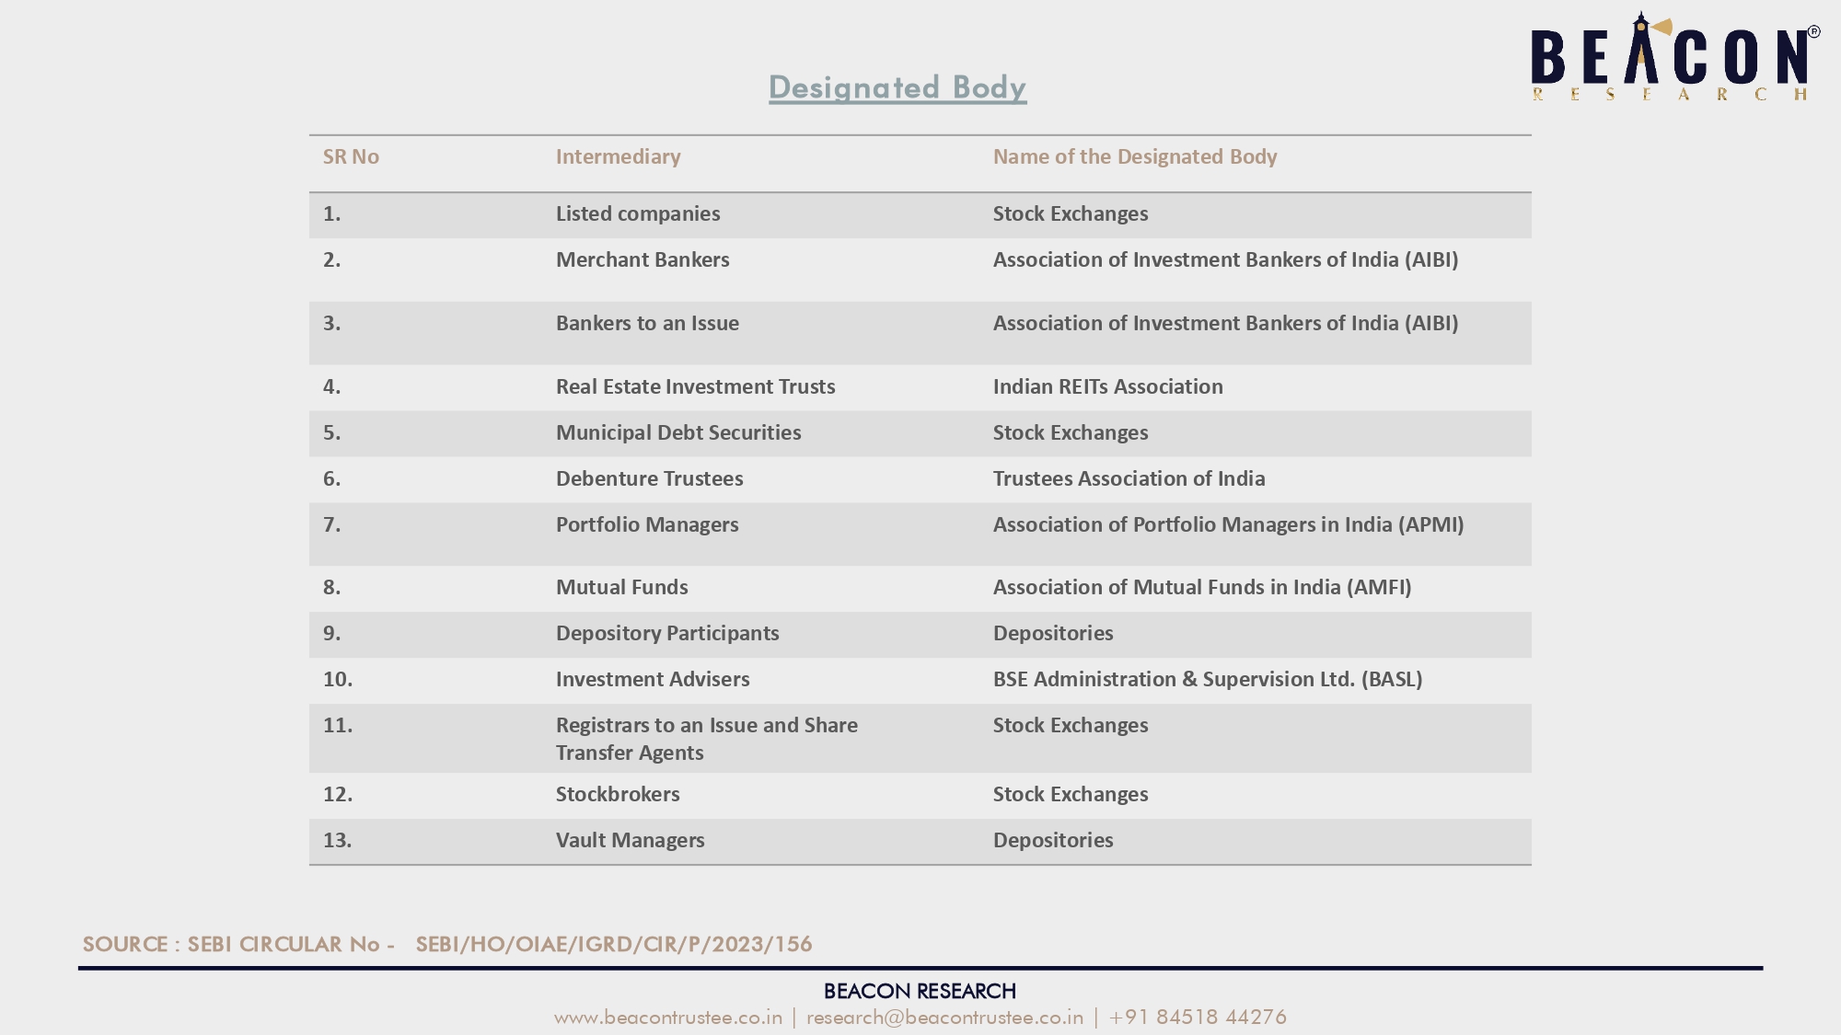1841x1035 pixels.
Task: Click serial number '10.' cell
Action: [x=337, y=679]
